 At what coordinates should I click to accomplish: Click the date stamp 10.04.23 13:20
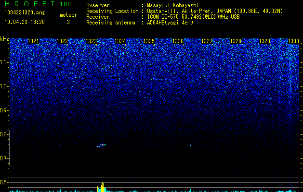(25, 22)
